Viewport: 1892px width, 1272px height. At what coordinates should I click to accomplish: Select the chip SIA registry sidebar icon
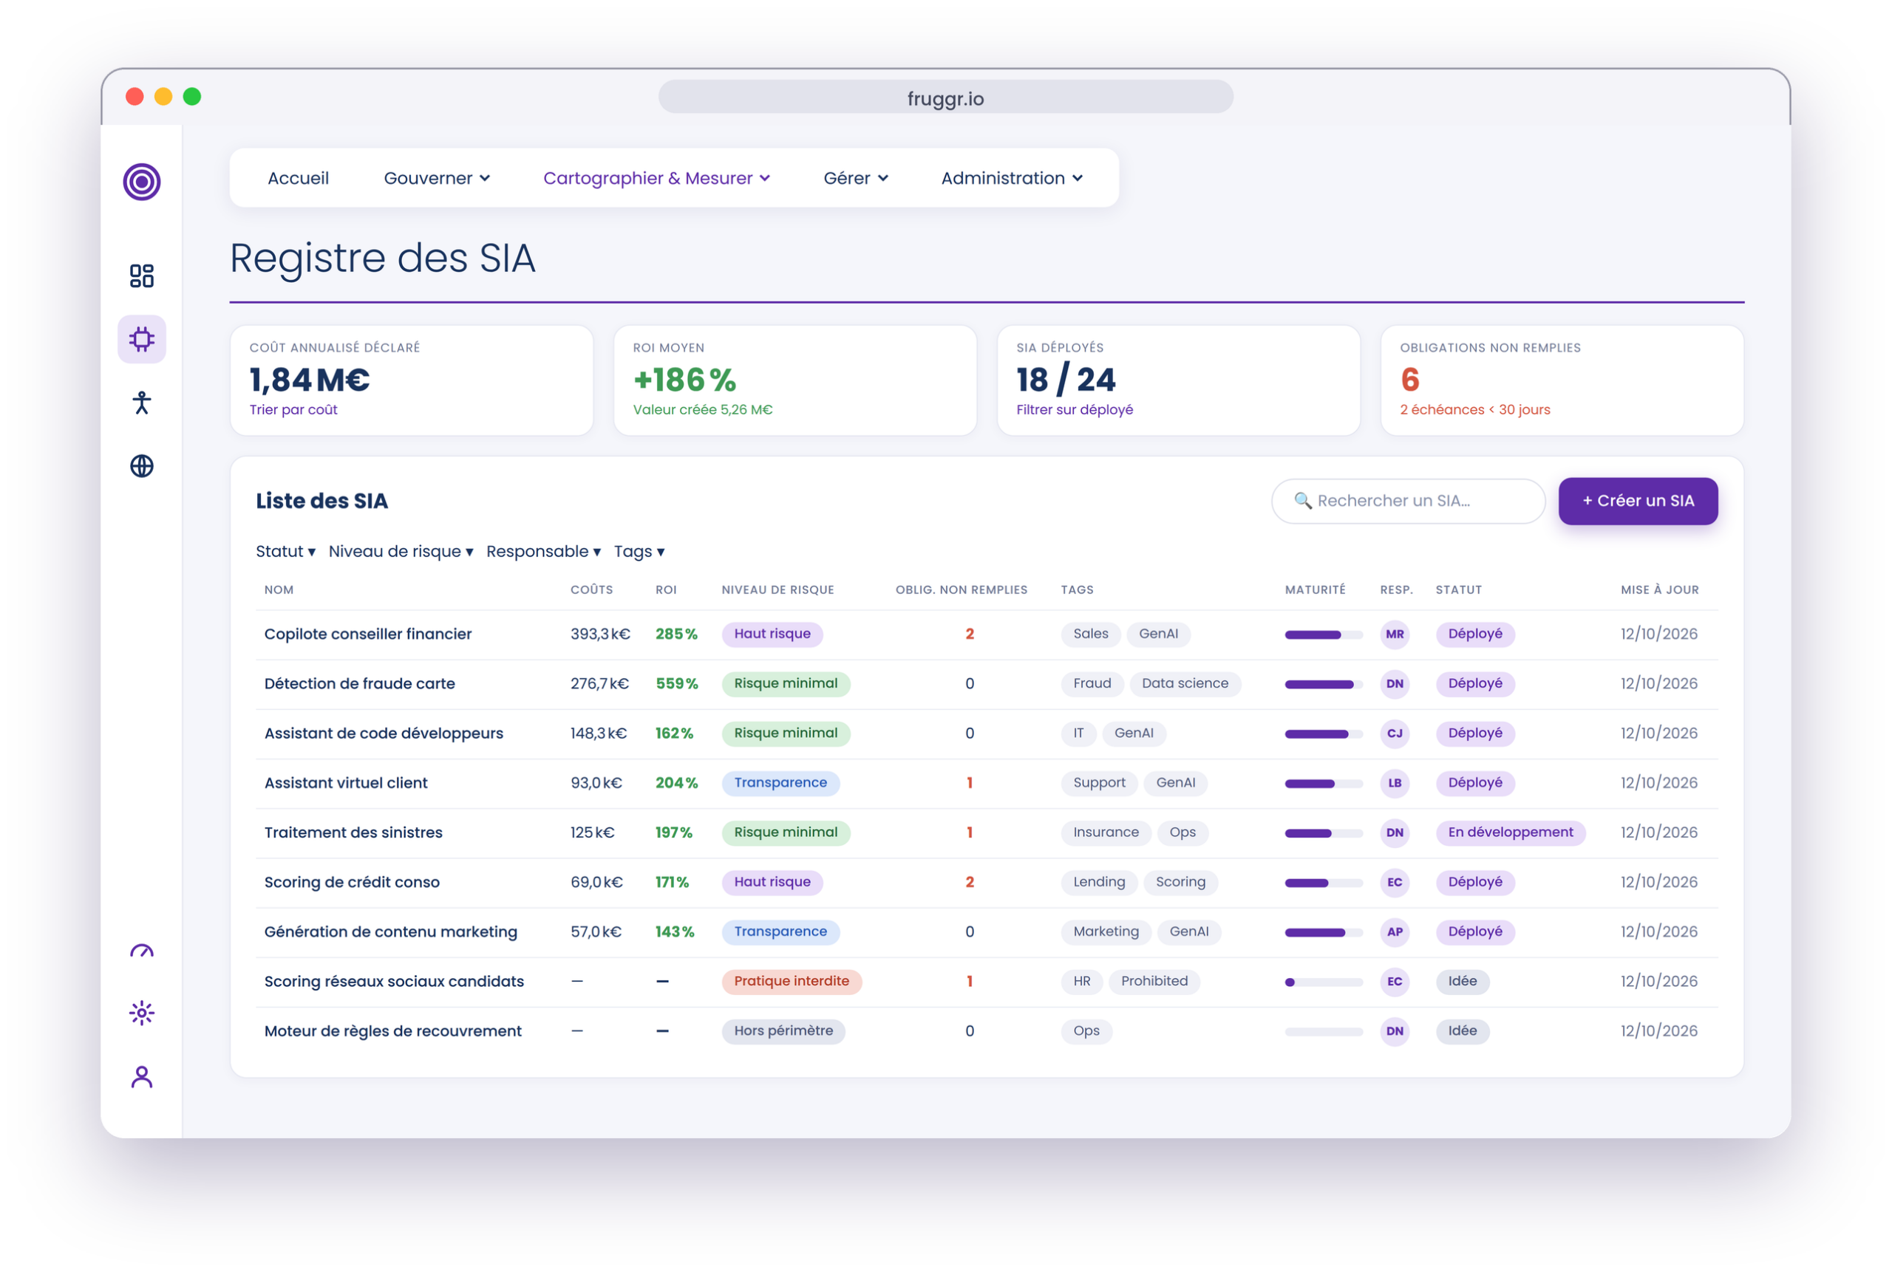142,339
